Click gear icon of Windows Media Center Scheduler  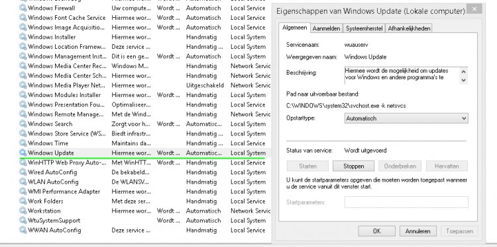(x=23, y=75)
